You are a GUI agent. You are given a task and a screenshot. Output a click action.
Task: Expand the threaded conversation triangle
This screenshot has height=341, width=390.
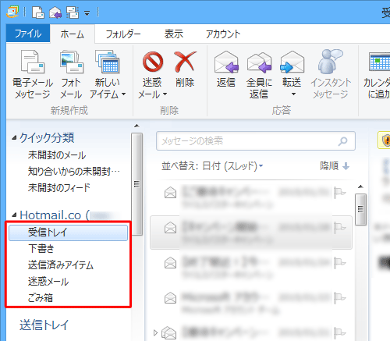155,332
